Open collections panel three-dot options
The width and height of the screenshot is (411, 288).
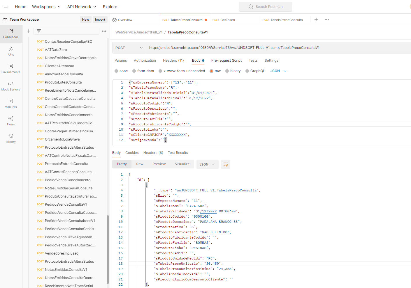(x=104, y=31)
